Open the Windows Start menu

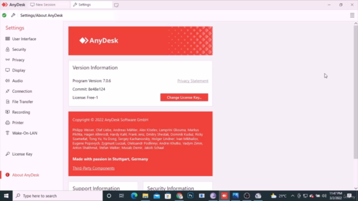click(x=6, y=196)
